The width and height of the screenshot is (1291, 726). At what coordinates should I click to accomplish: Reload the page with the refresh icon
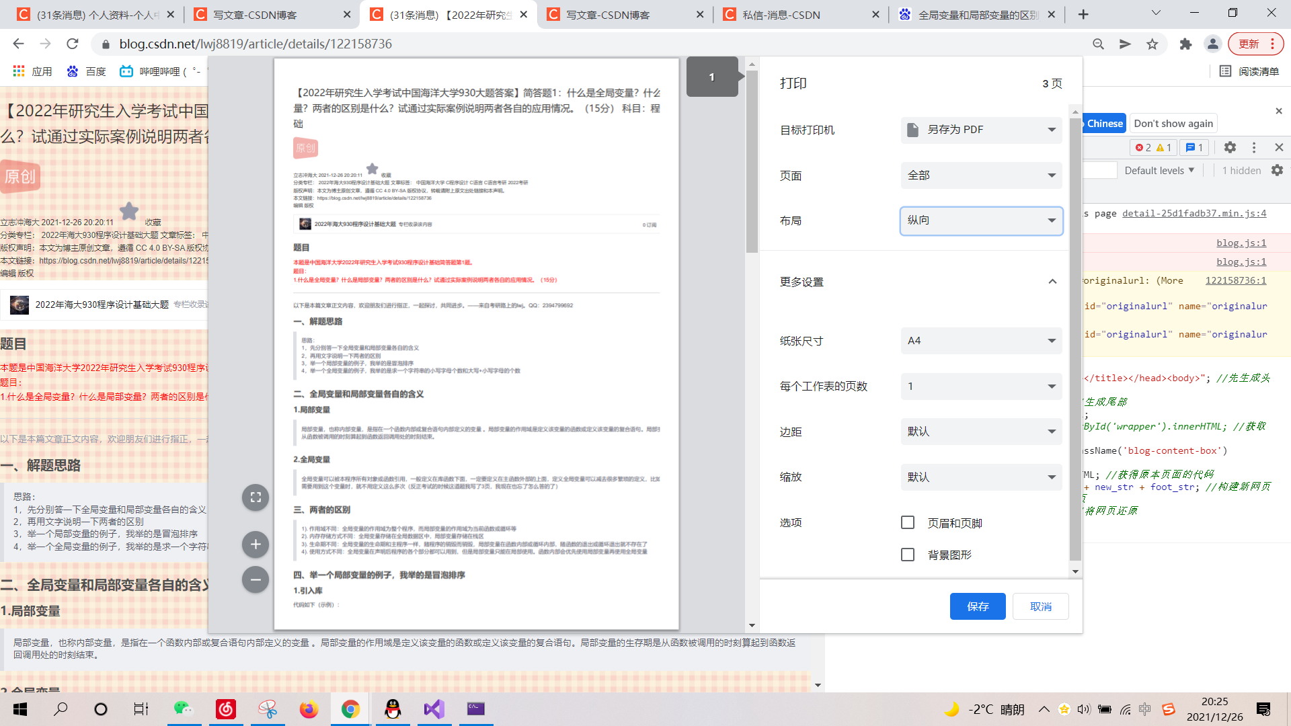click(73, 44)
